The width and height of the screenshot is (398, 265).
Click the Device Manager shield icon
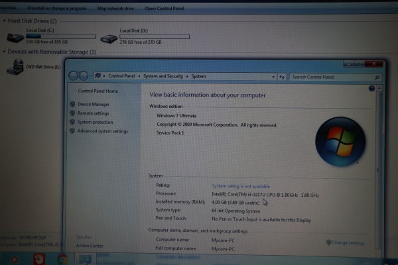[x=72, y=104]
